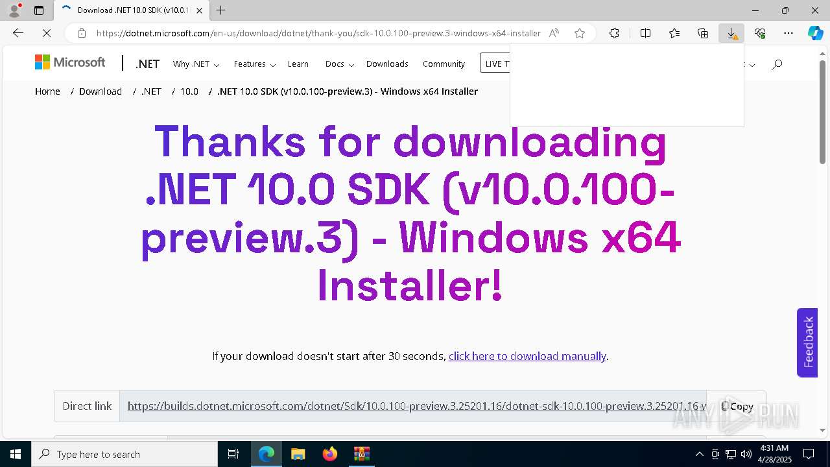830x467 pixels.
Task: Toggle split screen view
Action: point(645,33)
